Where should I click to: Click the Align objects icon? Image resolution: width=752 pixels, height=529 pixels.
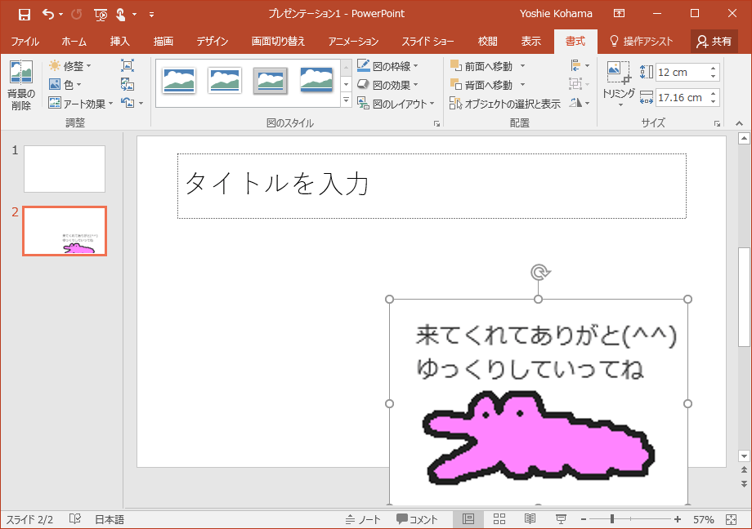(x=576, y=65)
